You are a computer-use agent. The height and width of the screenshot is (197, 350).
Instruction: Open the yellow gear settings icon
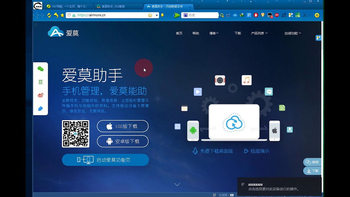tap(317, 15)
